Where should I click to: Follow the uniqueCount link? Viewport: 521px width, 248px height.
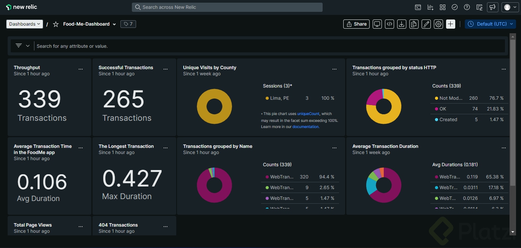[308, 114]
